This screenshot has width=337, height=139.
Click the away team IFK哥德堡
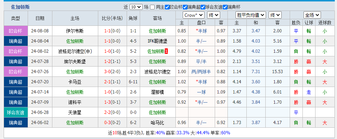tap(158, 41)
